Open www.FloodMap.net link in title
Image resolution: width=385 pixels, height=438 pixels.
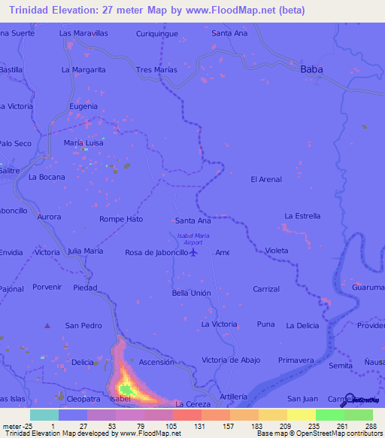231,11
